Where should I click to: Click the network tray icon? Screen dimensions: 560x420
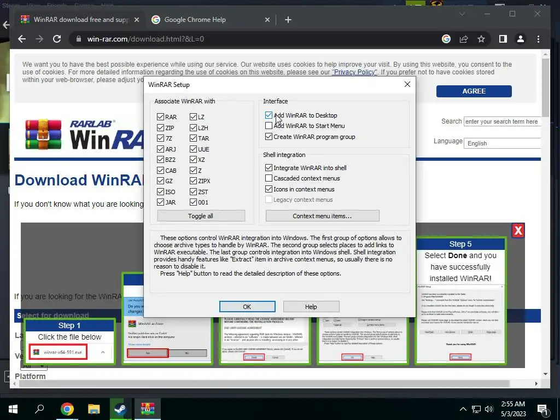point(476,409)
